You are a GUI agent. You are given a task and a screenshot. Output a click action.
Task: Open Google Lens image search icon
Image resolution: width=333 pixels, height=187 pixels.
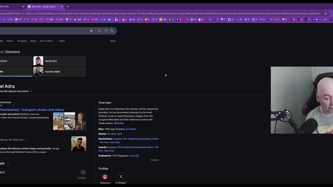[106, 31]
